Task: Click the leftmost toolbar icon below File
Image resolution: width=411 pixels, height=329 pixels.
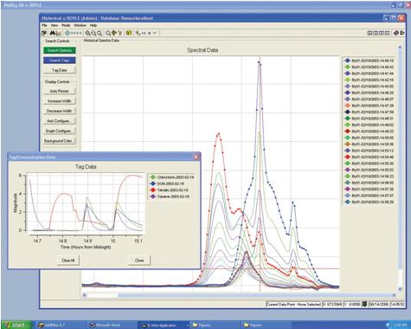Action: (44, 33)
